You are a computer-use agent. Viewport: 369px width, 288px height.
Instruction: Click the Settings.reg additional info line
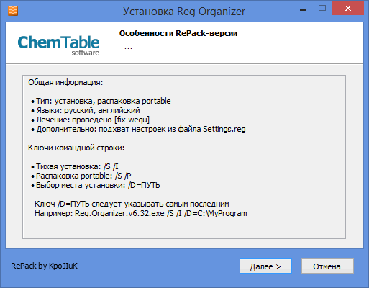click(x=138, y=129)
